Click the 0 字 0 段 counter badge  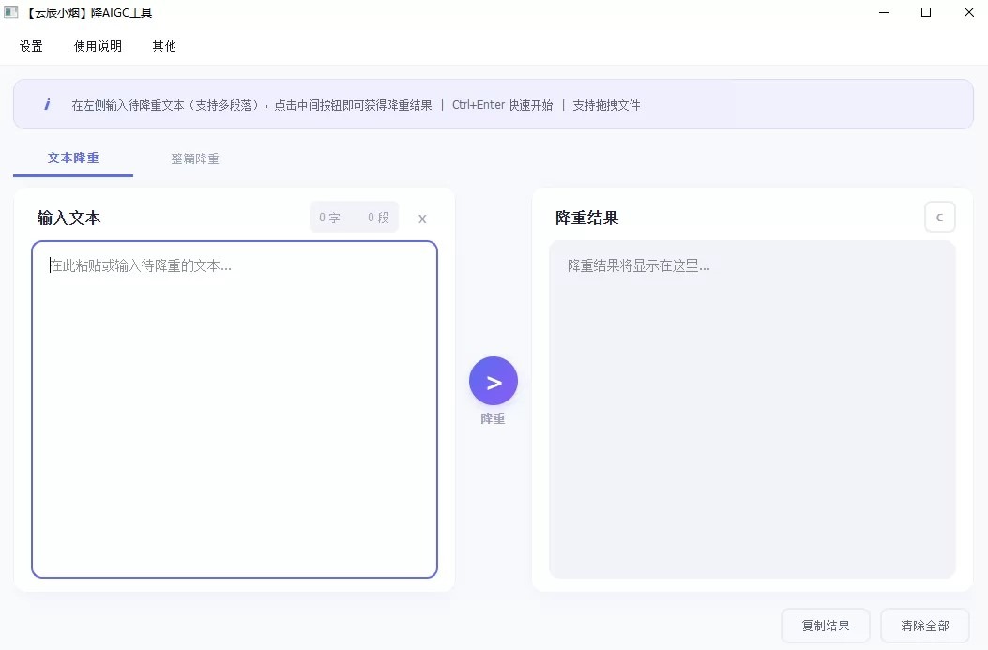tap(354, 218)
